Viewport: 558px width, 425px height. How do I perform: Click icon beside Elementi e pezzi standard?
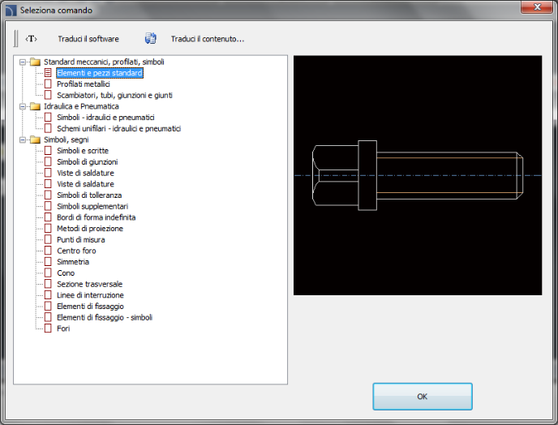(48, 73)
